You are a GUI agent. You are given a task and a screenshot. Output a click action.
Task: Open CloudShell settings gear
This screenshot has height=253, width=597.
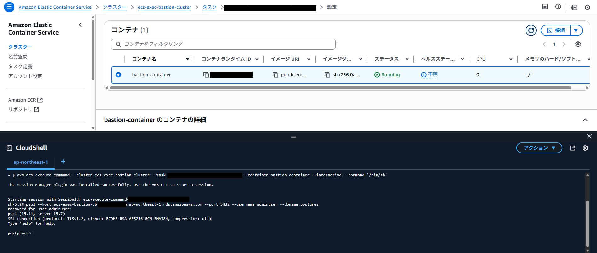[x=585, y=148]
